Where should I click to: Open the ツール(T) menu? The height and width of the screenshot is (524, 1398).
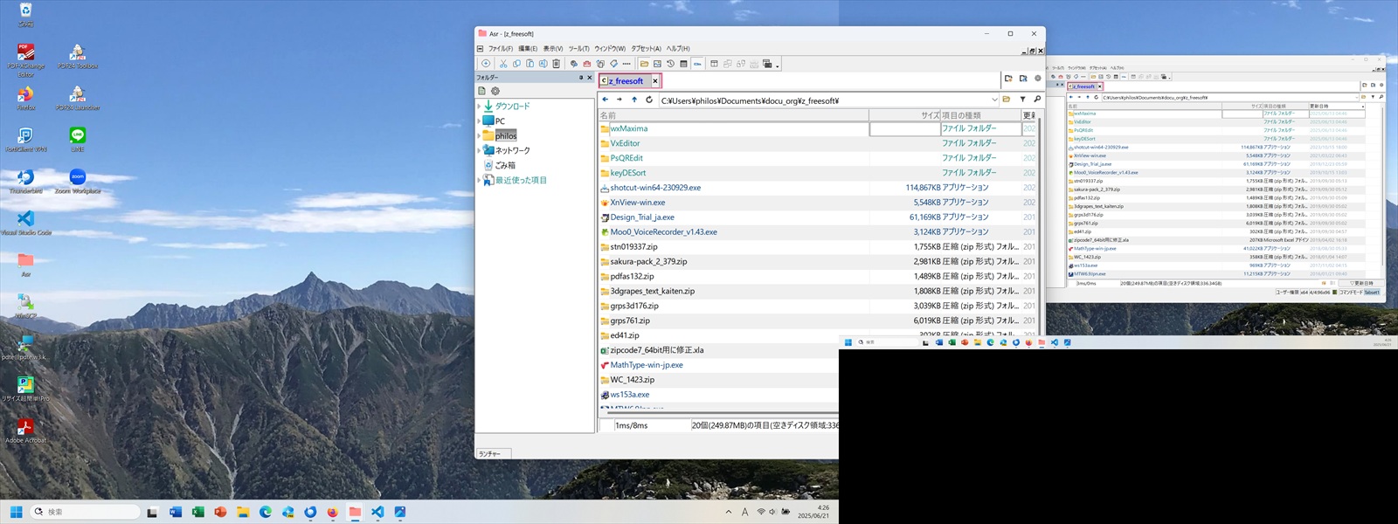[x=579, y=48]
